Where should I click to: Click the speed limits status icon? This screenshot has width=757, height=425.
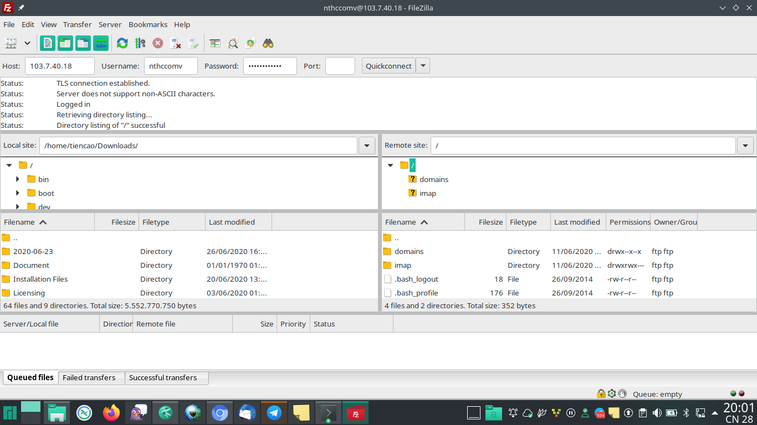[622, 393]
